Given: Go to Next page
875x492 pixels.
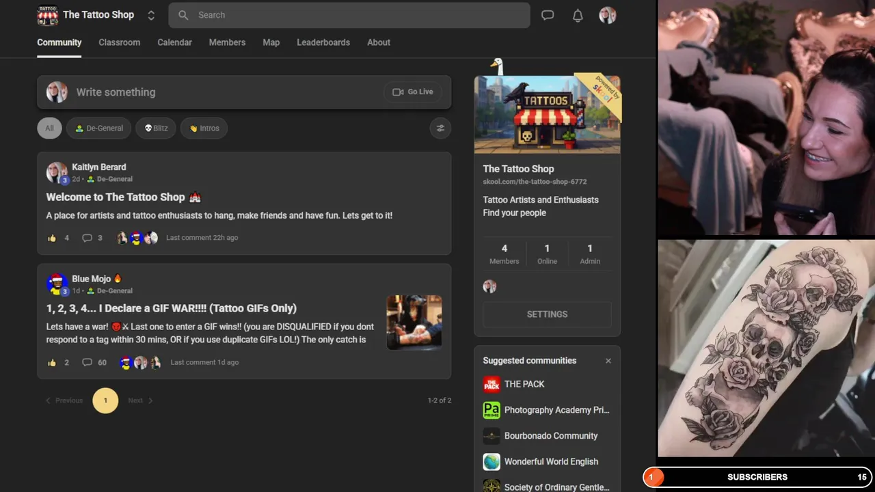Looking at the screenshot, I should (x=140, y=400).
